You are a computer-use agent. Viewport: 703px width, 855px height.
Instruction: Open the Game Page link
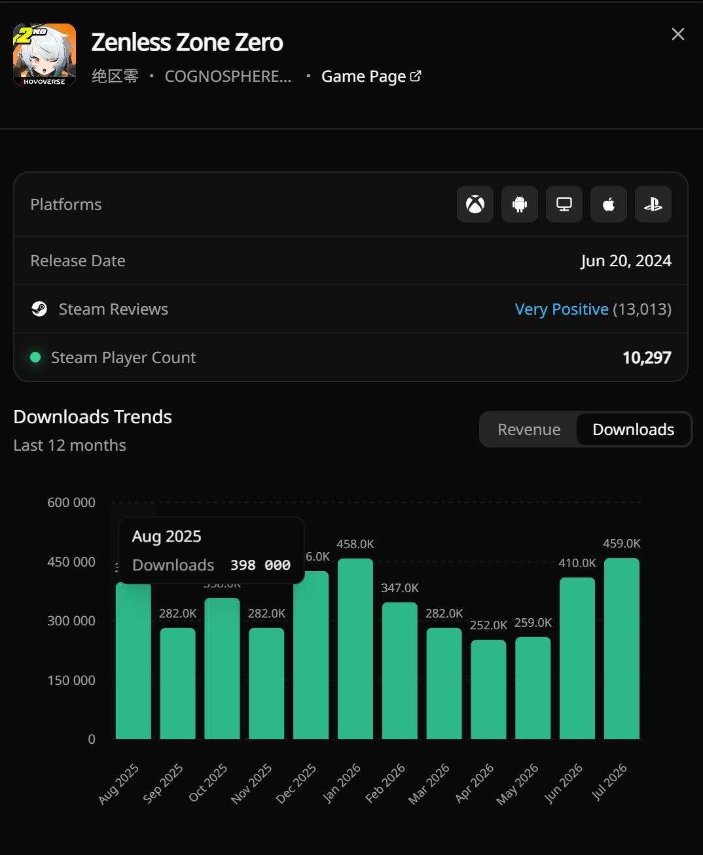[371, 77]
